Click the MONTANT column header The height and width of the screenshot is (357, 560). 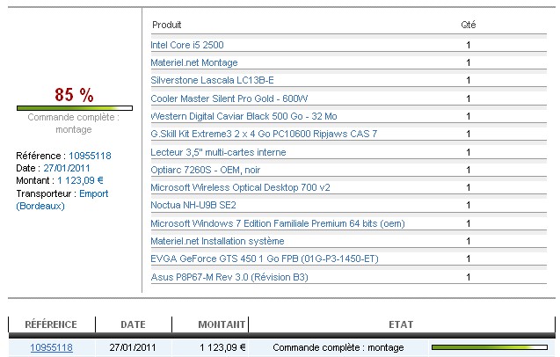tap(222, 324)
